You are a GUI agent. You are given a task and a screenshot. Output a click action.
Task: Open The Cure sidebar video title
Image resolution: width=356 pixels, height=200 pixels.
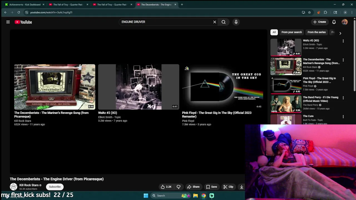308,116
